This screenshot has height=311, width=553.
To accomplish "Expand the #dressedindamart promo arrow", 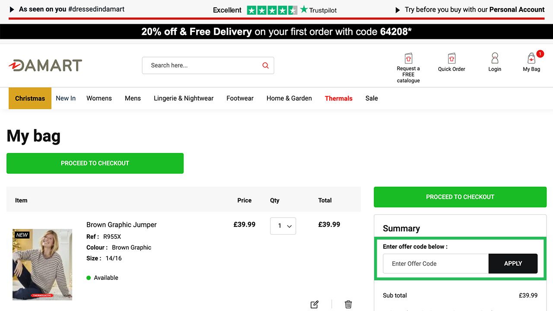I will tap(12, 10).
